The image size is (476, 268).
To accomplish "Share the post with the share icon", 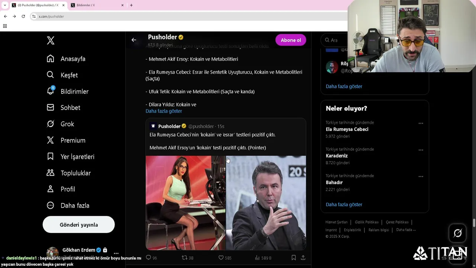I will [303, 258].
